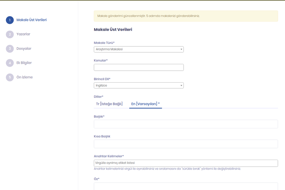Focus the Başlık text field
Screen dimensions: 285x190
(186, 124)
